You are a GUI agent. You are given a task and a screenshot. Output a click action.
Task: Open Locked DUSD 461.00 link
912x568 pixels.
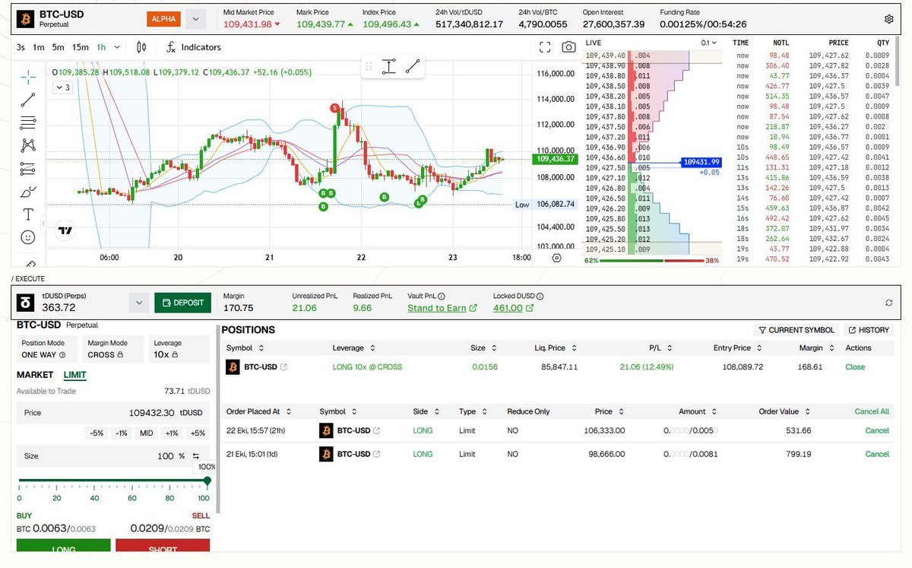point(514,308)
